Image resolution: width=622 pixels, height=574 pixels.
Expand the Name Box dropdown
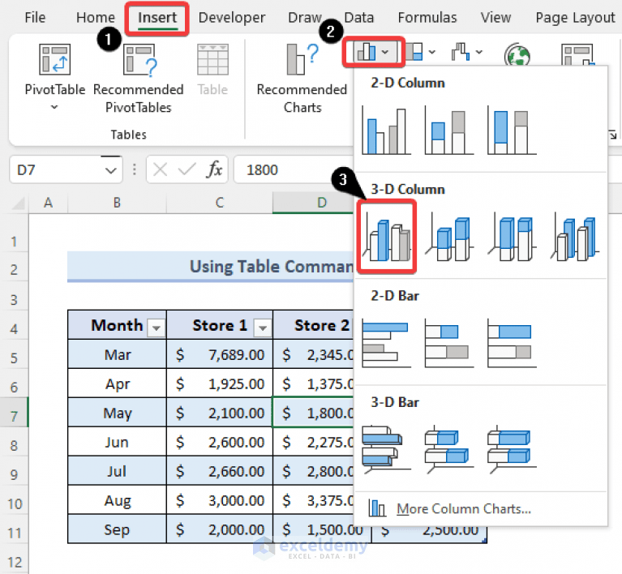tap(110, 170)
